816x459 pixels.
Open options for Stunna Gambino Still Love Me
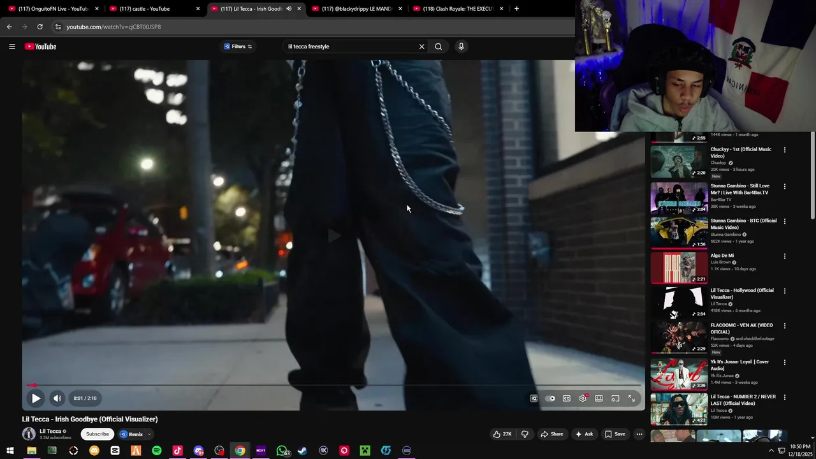[784, 186]
